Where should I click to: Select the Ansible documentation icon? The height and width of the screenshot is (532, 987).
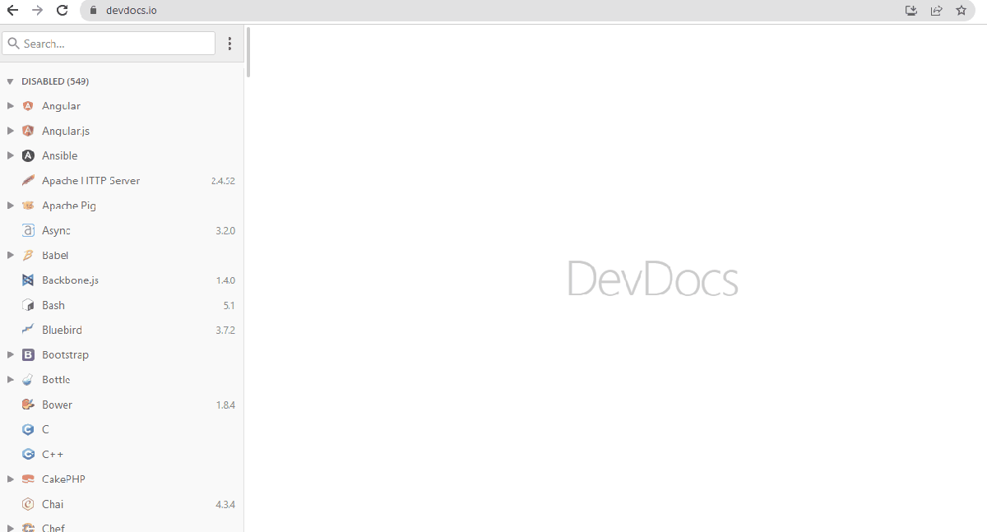pyautogui.click(x=29, y=155)
